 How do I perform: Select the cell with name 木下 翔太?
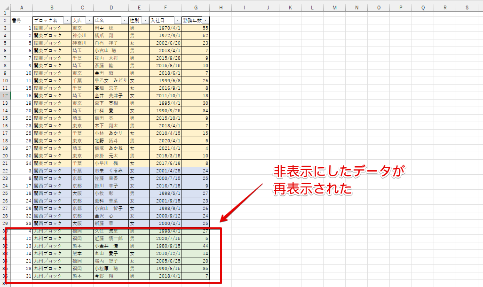tap(111, 125)
